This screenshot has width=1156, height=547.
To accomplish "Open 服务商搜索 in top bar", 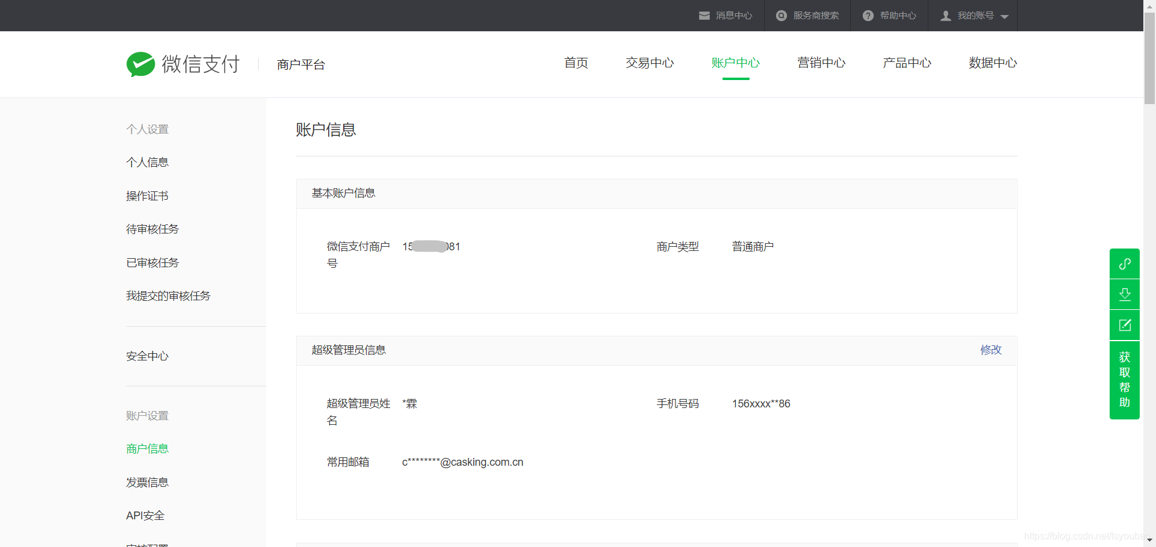I will point(816,16).
